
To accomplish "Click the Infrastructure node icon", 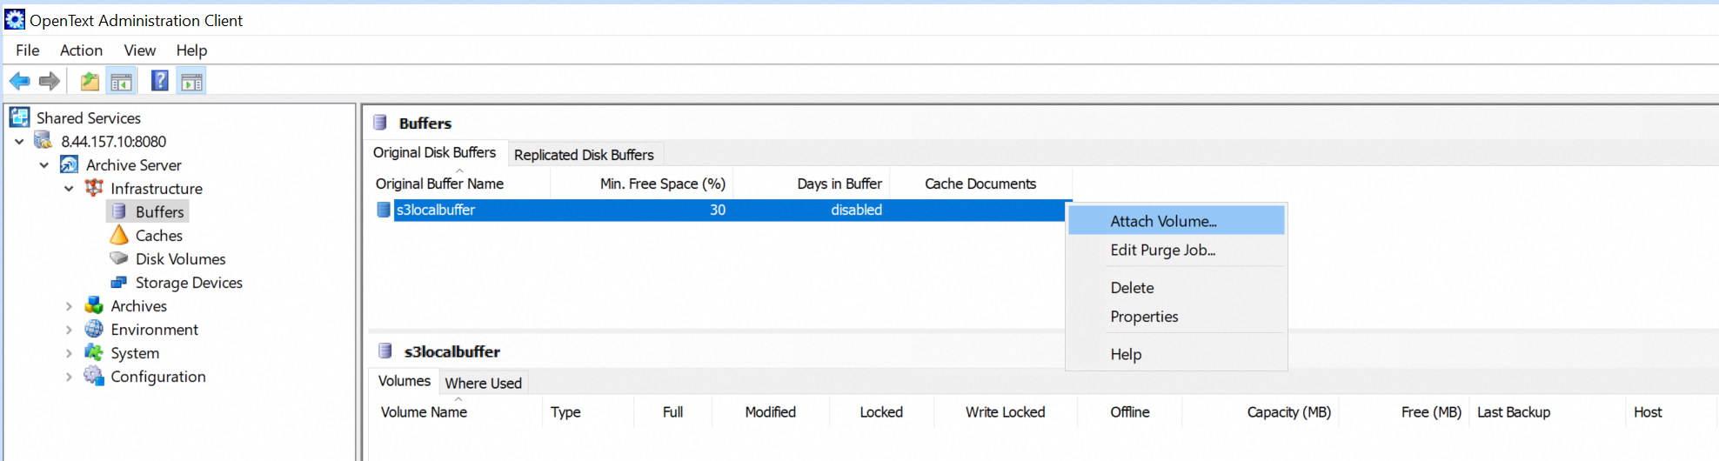I will point(94,188).
